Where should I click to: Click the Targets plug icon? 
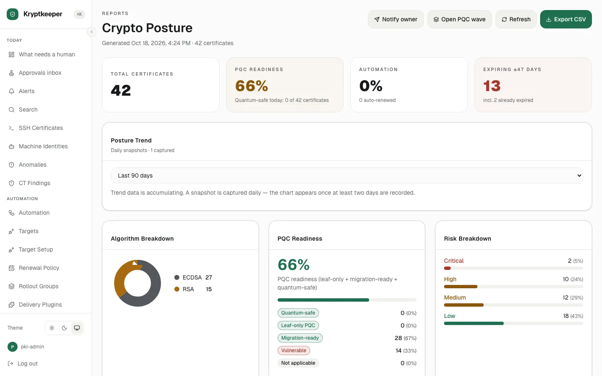pyautogui.click(x=11, y=231)
